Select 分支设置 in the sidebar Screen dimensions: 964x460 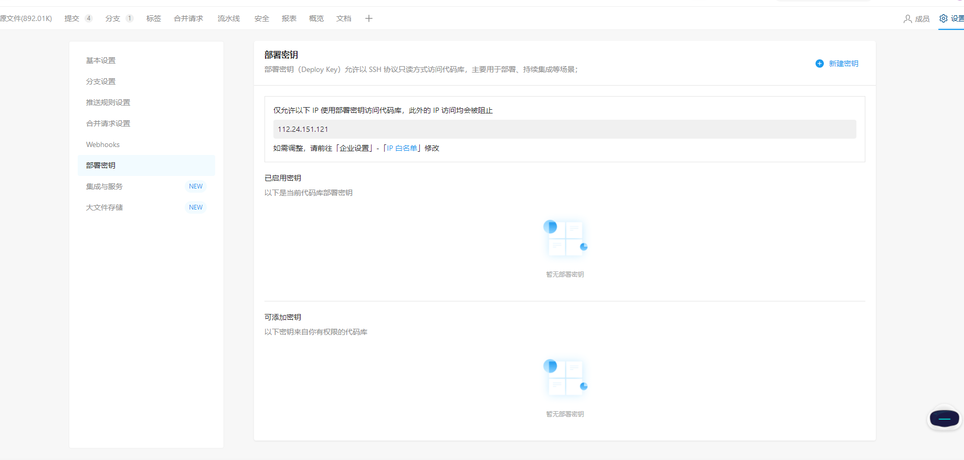pos(146,81)
